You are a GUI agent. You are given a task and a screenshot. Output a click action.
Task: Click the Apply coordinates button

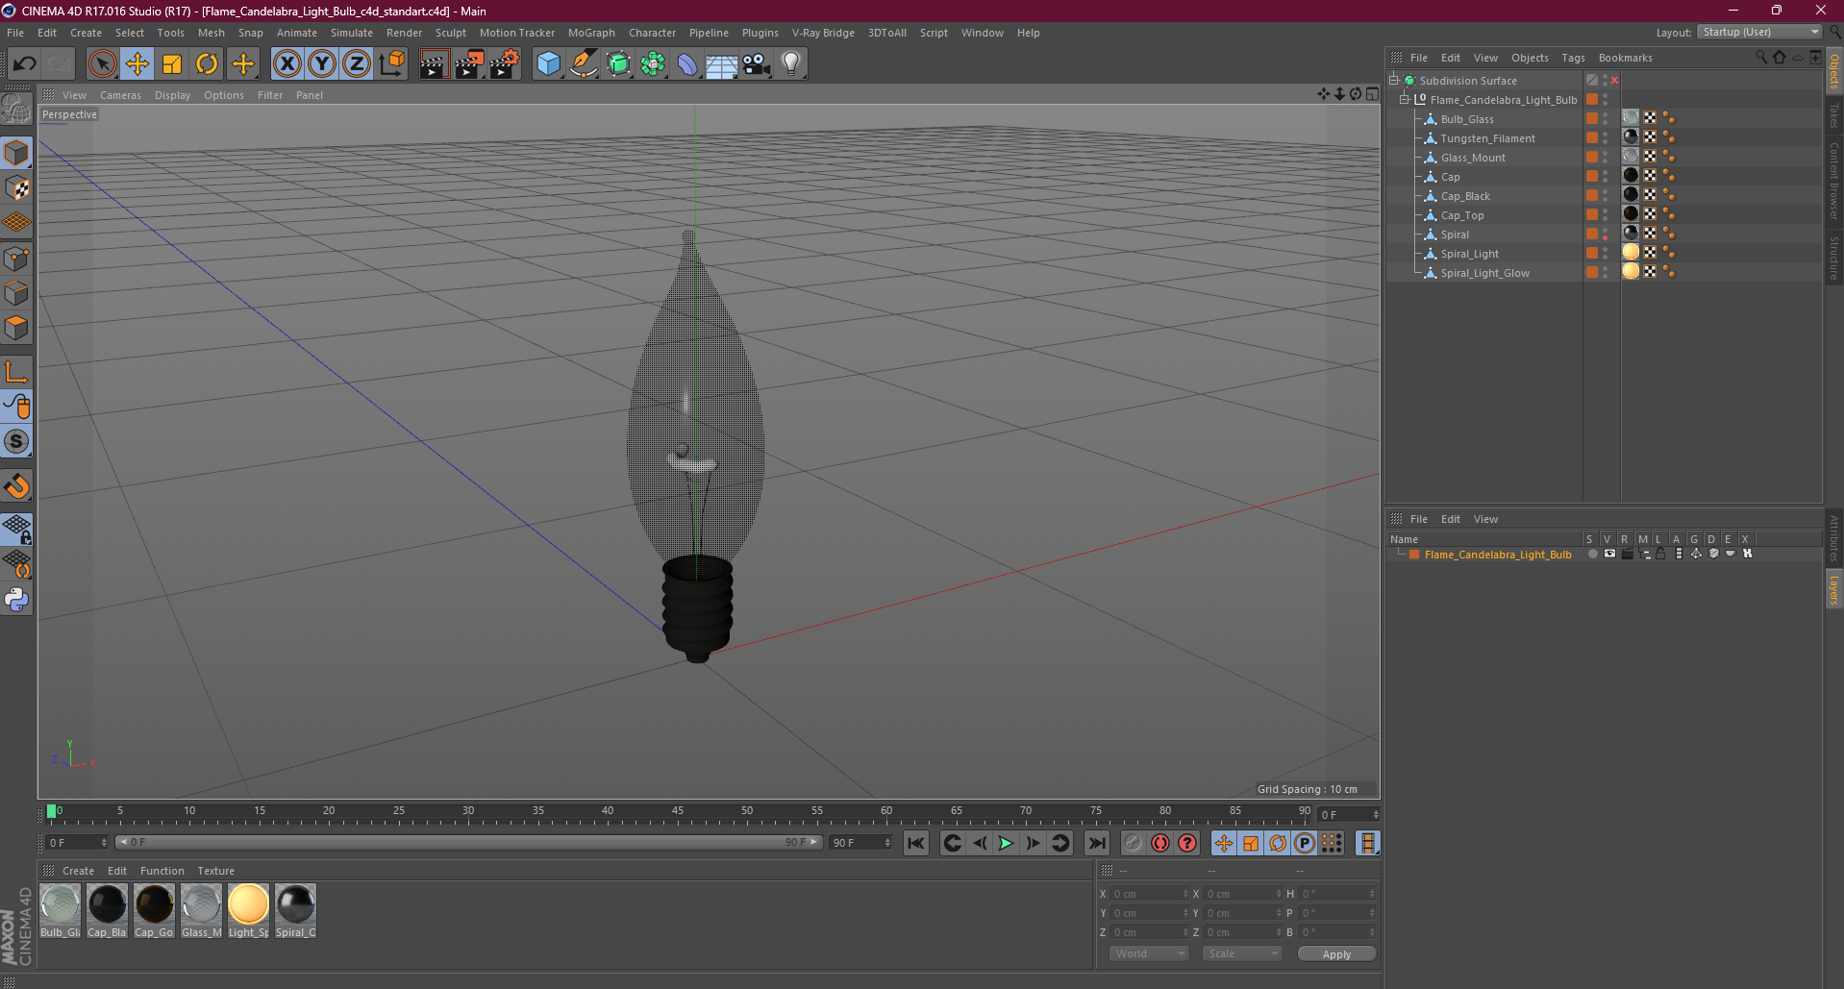[1336, 954]
